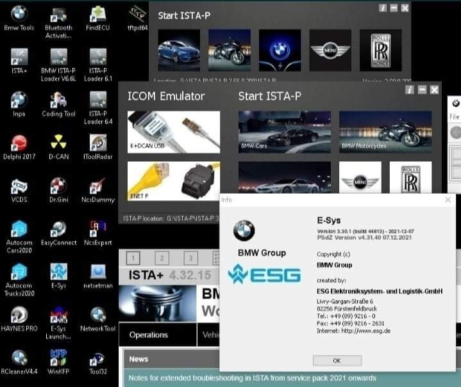Image resolution: width=461 pixels, height=387 pixels.
Task: Launch ISTA+ desktop shortcut
Action: (19, 61)
